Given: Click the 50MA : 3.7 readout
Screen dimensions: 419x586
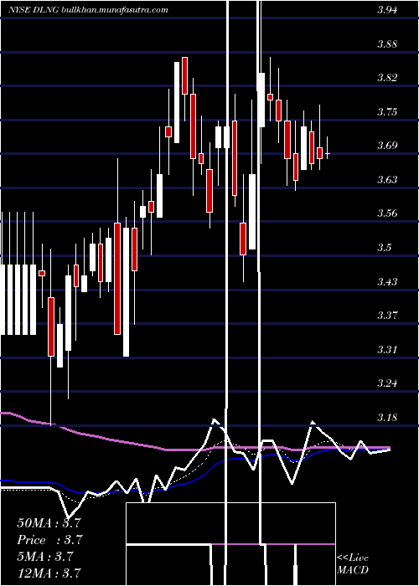Looking at the screenshot, I should coord(49,523).
